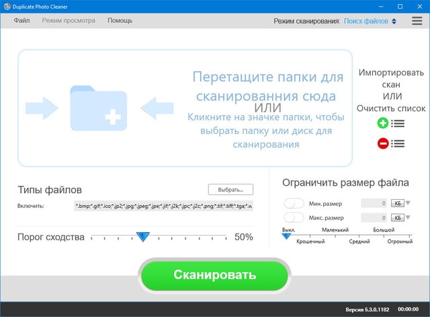Click the Версия 5.3.0.1182 status text

(x=368, y=310)
